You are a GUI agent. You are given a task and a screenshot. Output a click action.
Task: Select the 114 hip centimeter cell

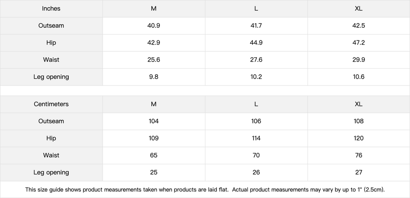pos(256,138)
